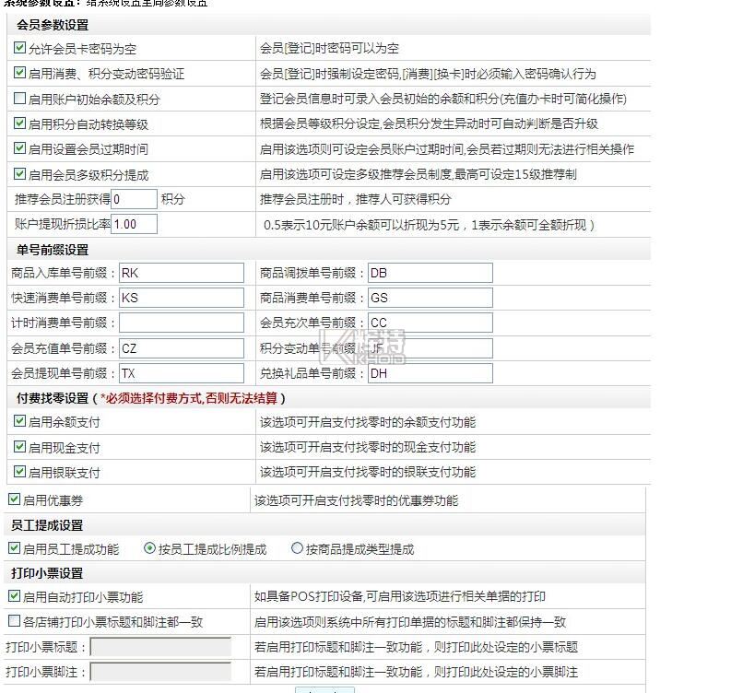Image resolution: width=731 pixels, height=693 pixels.
Task: Click the 推荐会员注册获得 points input field
Action: (x=135, y=199)
